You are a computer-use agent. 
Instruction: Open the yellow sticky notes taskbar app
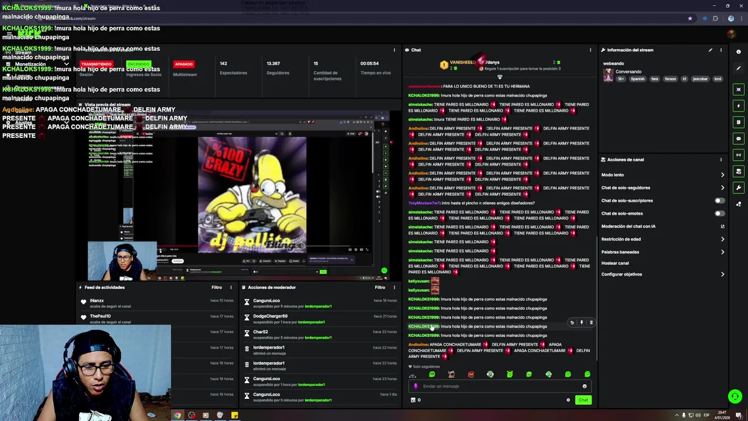tap(234, 415)
